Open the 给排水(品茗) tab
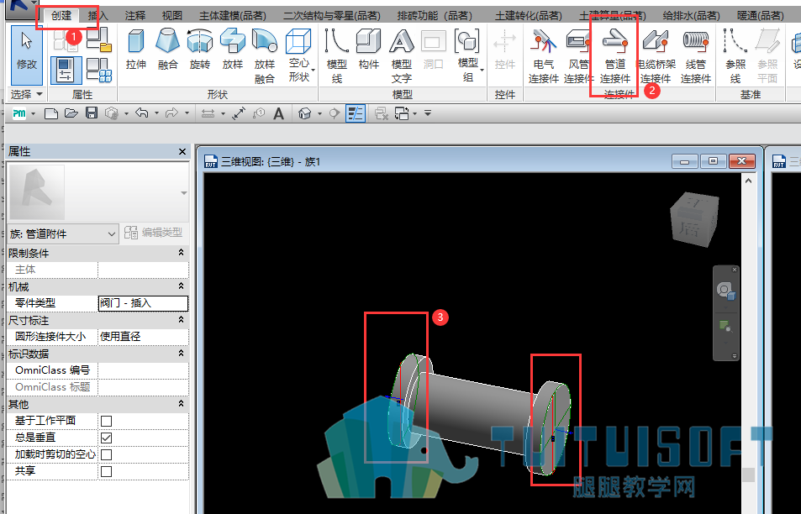The height and width of the screenshot is (514, 801). click(691, 16)
